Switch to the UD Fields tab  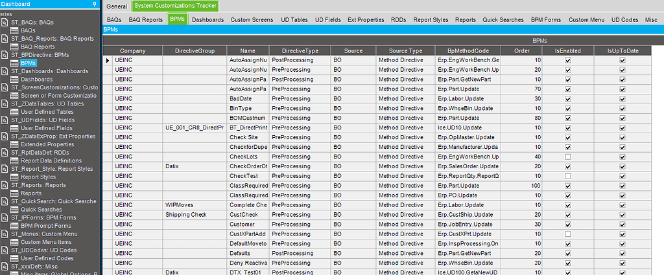(x=327, y=20)
